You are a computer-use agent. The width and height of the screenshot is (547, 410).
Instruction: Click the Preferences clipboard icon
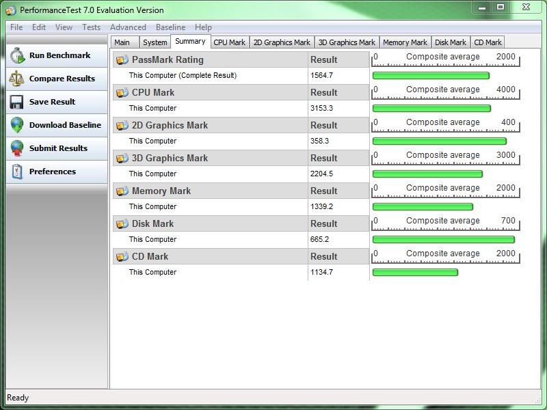pos(17,172)
